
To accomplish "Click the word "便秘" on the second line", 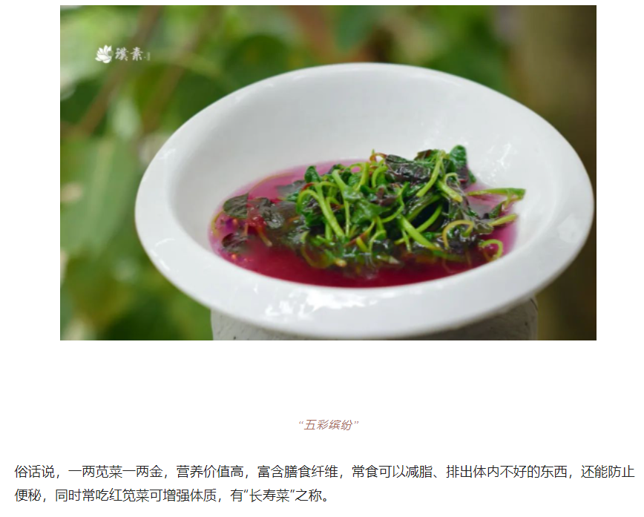I will (x=28, y=495).
